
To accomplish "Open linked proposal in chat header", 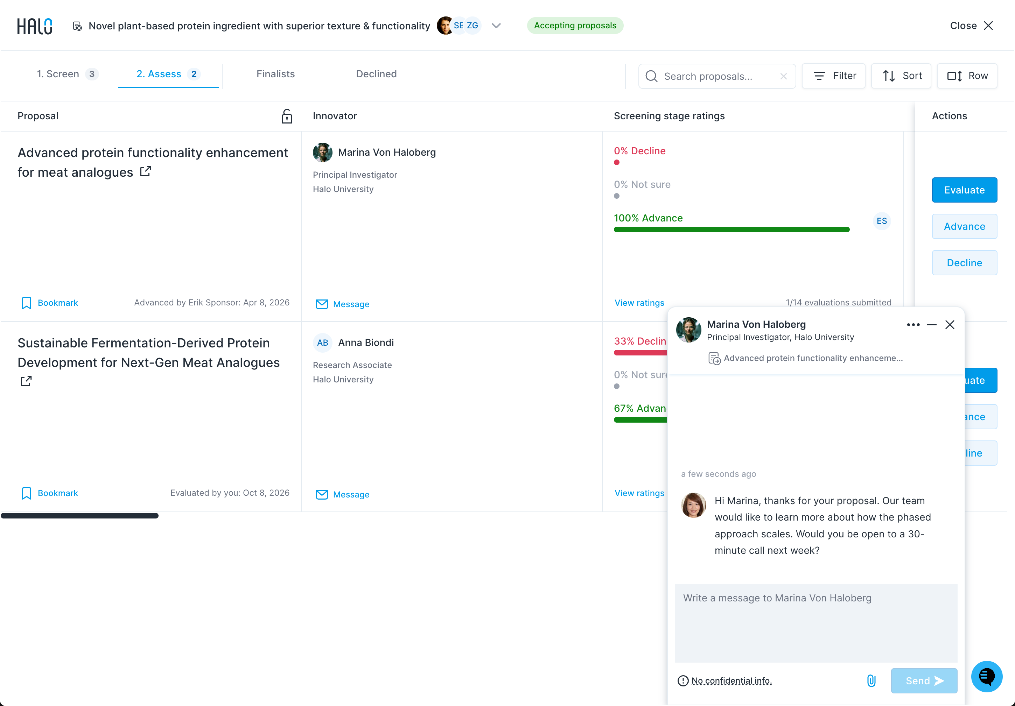I will (805, 358).
